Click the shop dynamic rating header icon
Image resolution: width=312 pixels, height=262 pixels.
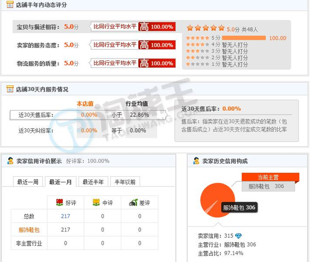pos(10,4)
